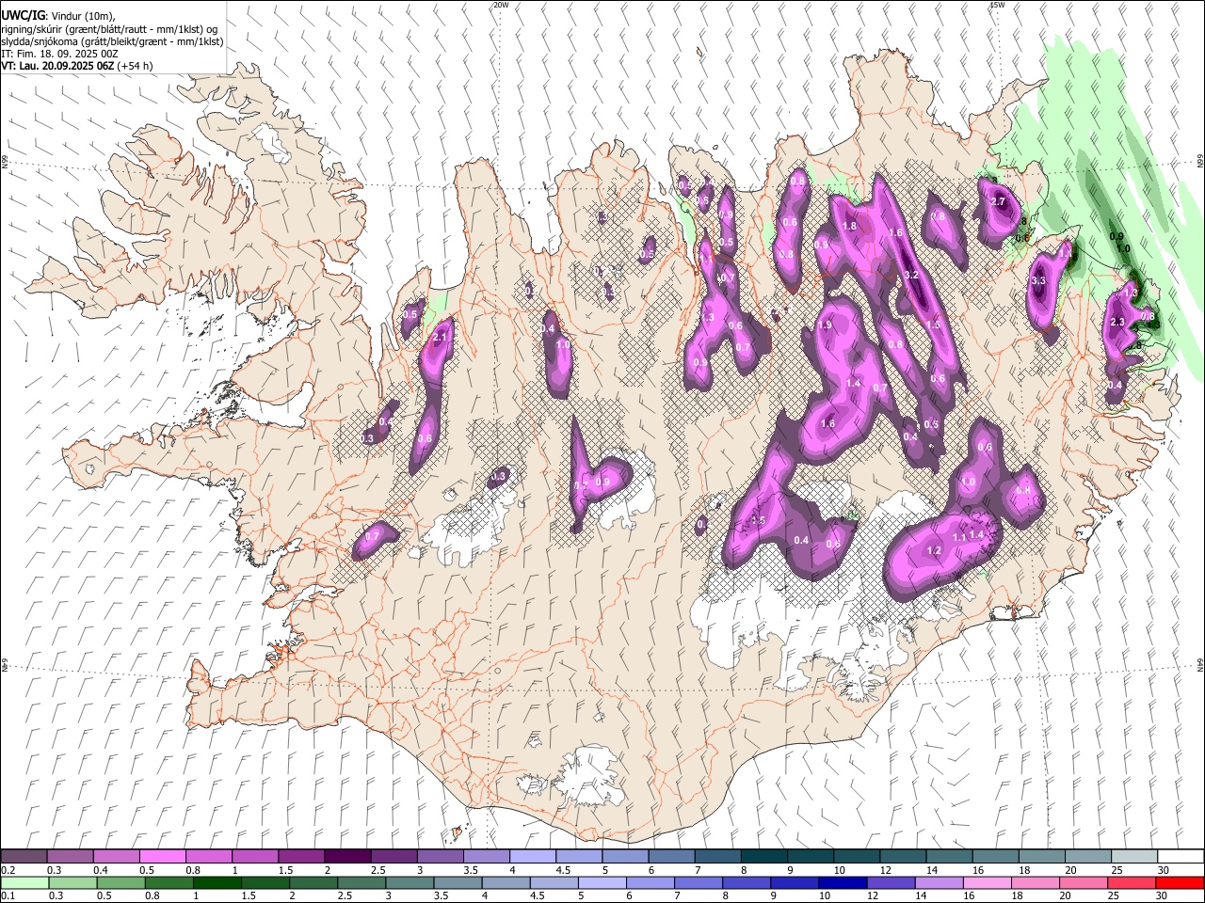Screen dimensions: 1205x903
Task: Click upper legend swatch between 14 and 16
Action: coord(949,857)
